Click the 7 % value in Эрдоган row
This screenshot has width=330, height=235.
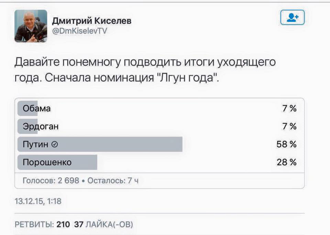[289, 126]
